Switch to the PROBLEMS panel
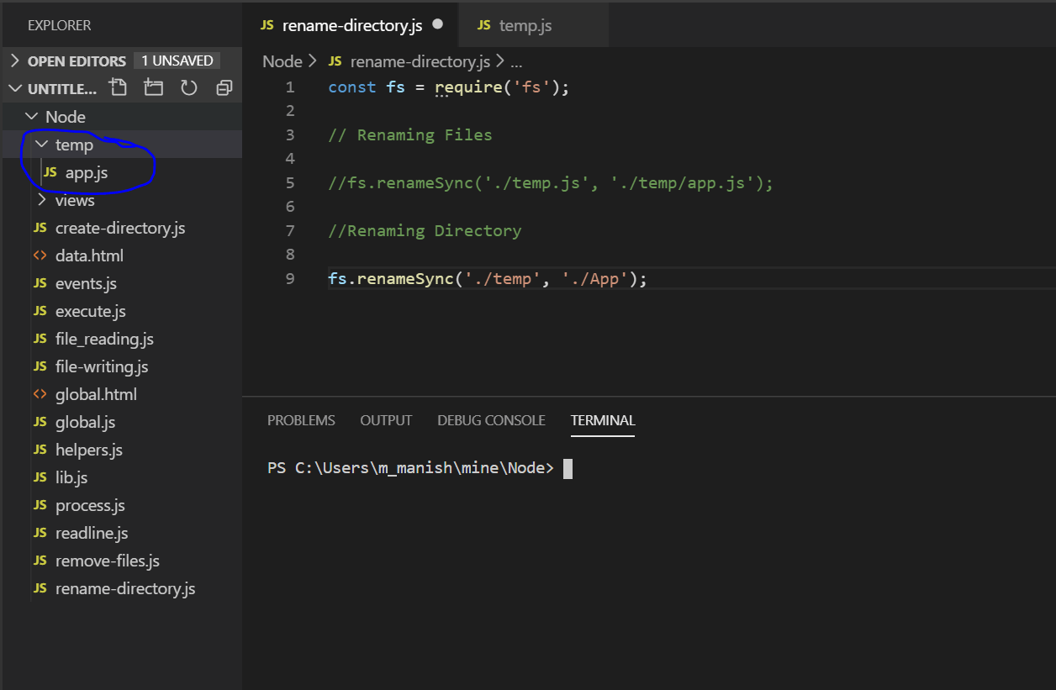 tap(301, 420)
